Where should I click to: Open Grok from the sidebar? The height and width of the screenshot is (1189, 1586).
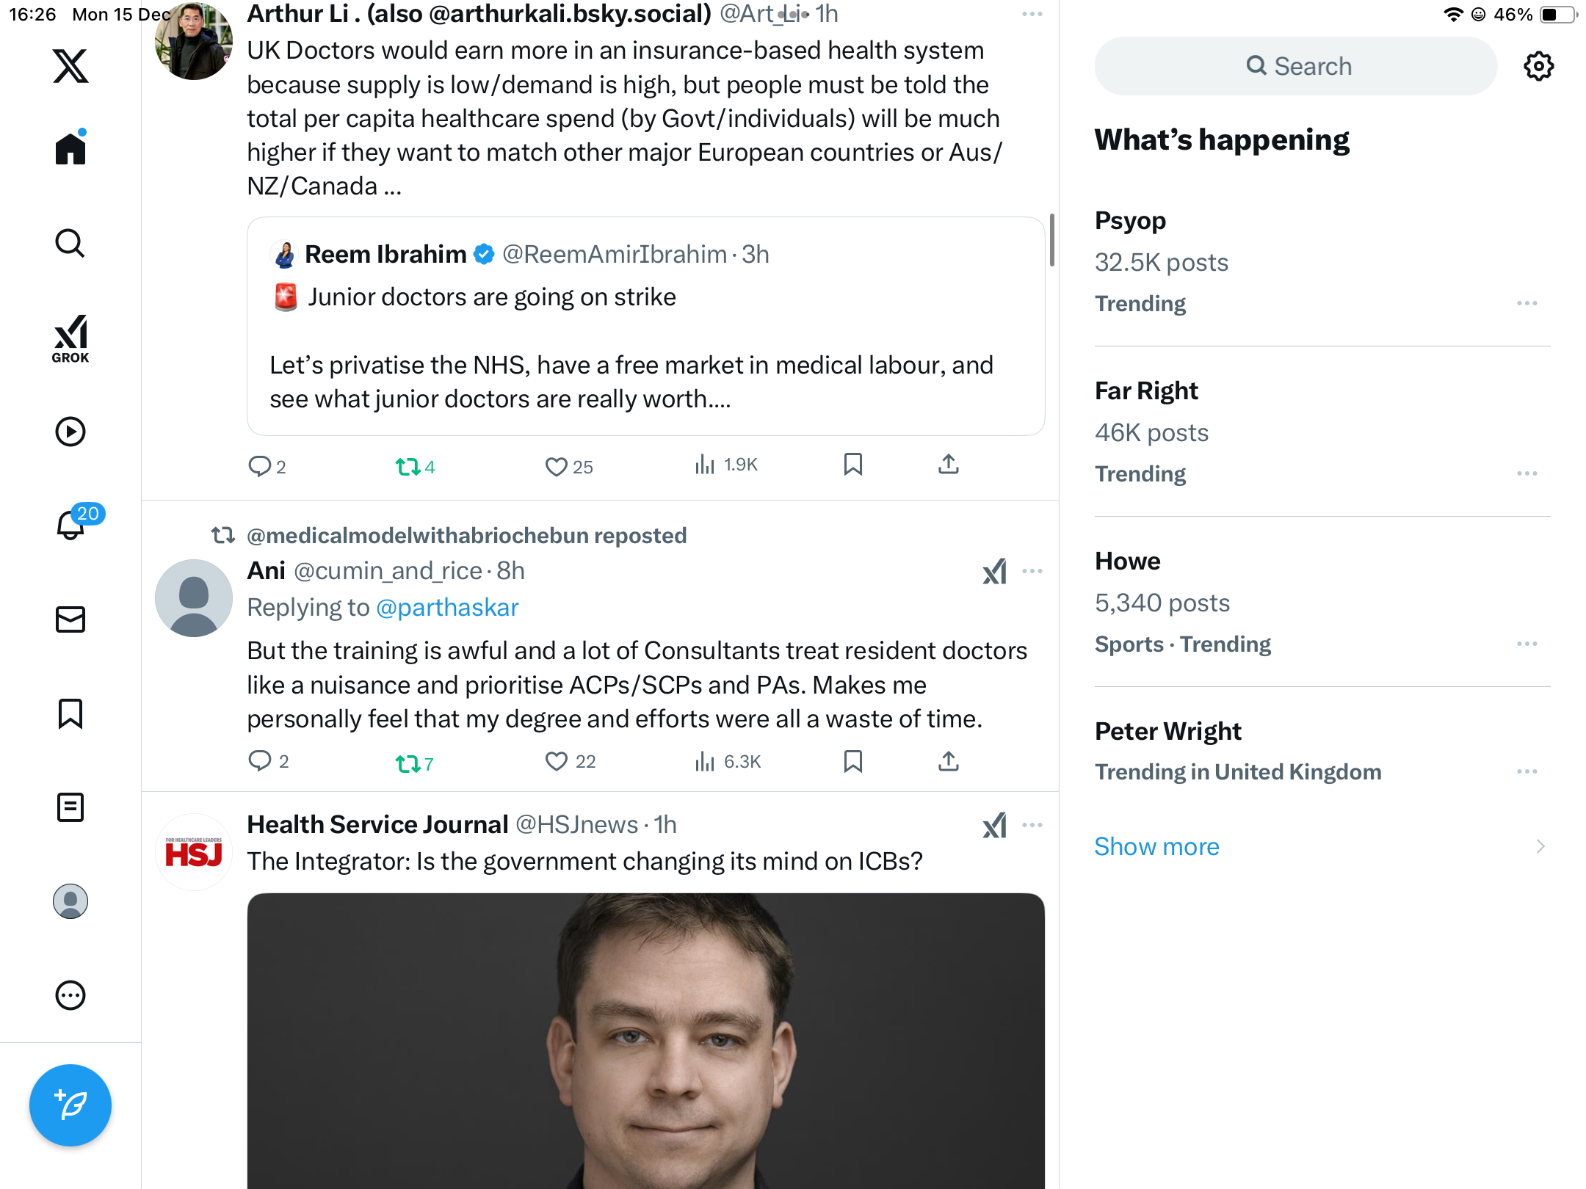click(70, 338)
